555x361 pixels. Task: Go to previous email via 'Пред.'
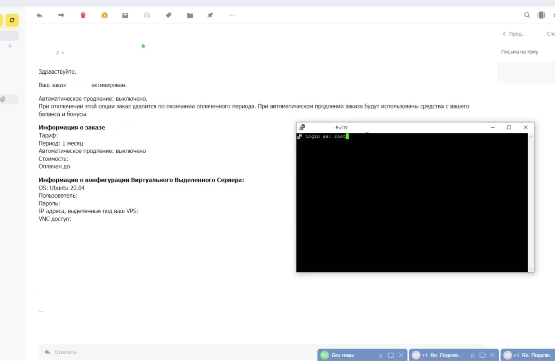pos(513,34)
